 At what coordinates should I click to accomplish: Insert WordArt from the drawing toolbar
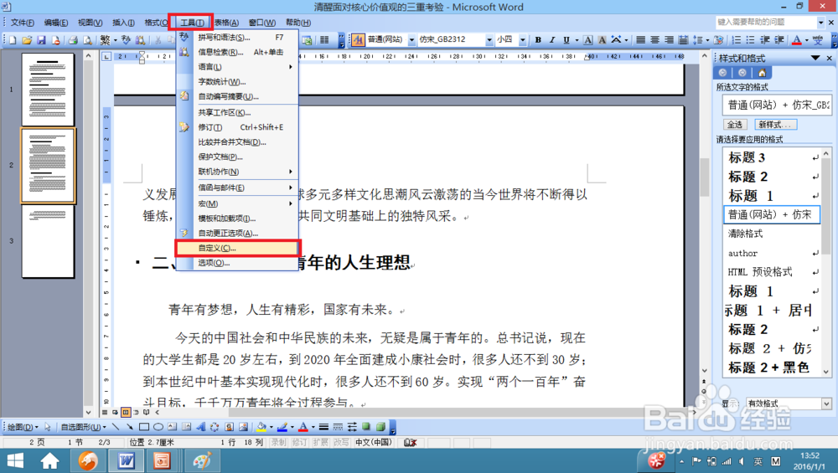coord(200,427)
